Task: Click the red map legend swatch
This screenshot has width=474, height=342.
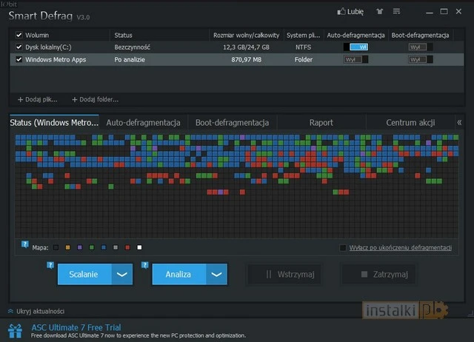Action: pyautogui.click(x=127, y=247)
